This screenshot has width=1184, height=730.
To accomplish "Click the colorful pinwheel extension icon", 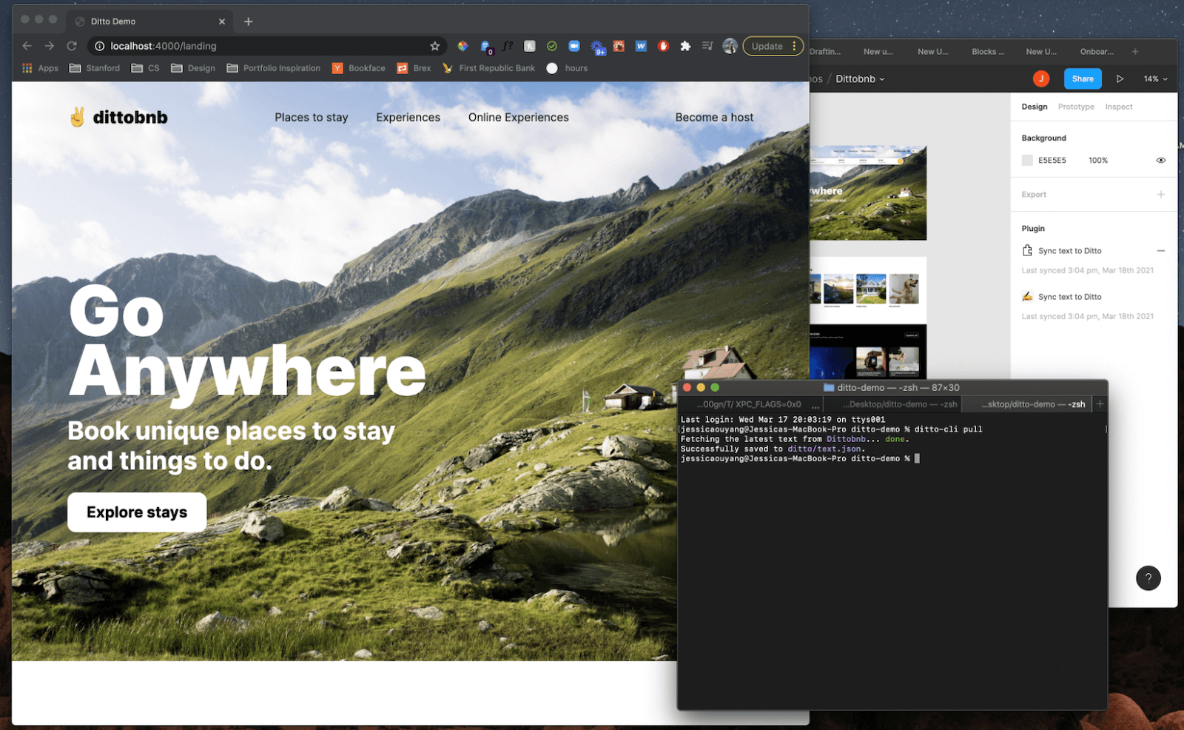I will [x=462, y=46].
